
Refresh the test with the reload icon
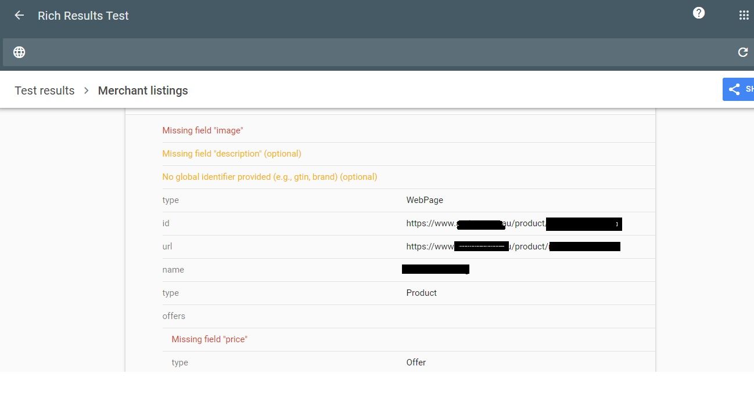point(743,52)
